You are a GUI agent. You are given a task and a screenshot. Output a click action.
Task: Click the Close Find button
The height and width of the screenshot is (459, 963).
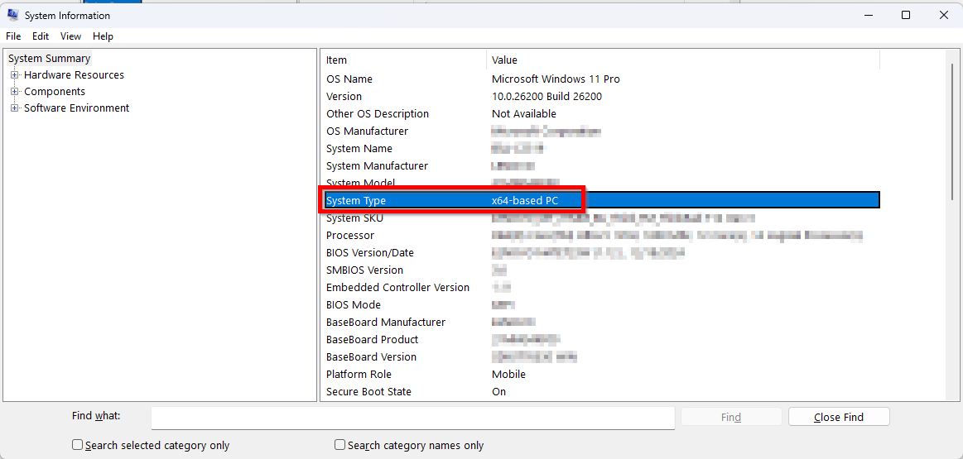[838, 417]
